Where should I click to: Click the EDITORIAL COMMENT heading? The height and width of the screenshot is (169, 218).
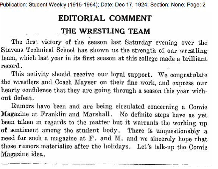[105, 18]
